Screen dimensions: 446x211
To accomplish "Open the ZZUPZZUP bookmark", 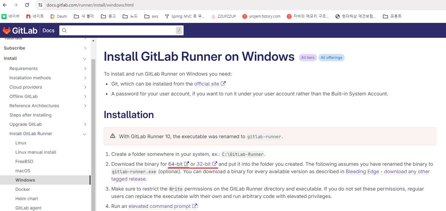I will tap(223, 16).
